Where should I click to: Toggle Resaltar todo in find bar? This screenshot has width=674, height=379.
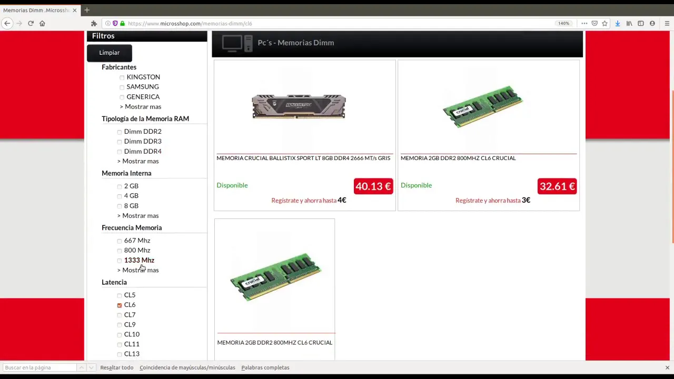[x=117, y=367]
